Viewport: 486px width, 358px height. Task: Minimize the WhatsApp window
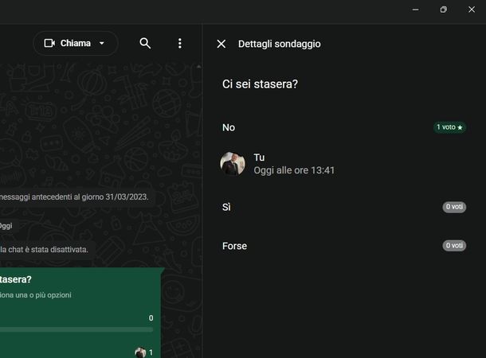coord(416,10)
